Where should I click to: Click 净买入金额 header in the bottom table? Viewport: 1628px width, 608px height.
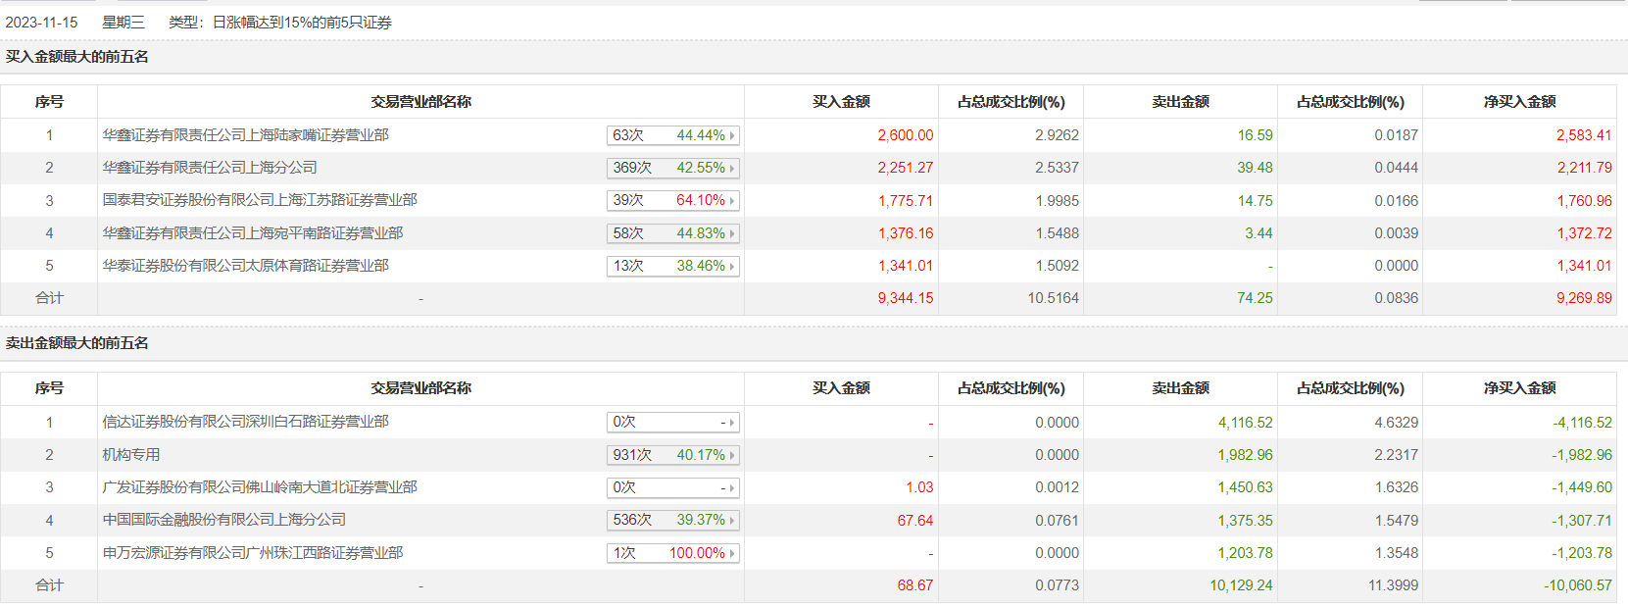[x=1519, y=388]
